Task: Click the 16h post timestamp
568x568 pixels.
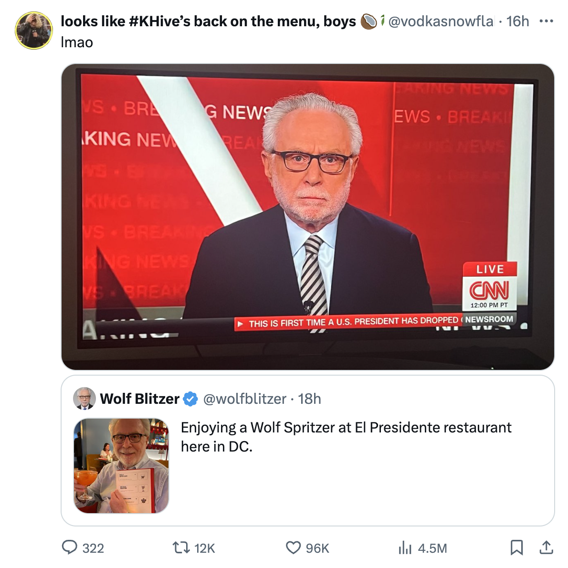Action: click(517, 21)
